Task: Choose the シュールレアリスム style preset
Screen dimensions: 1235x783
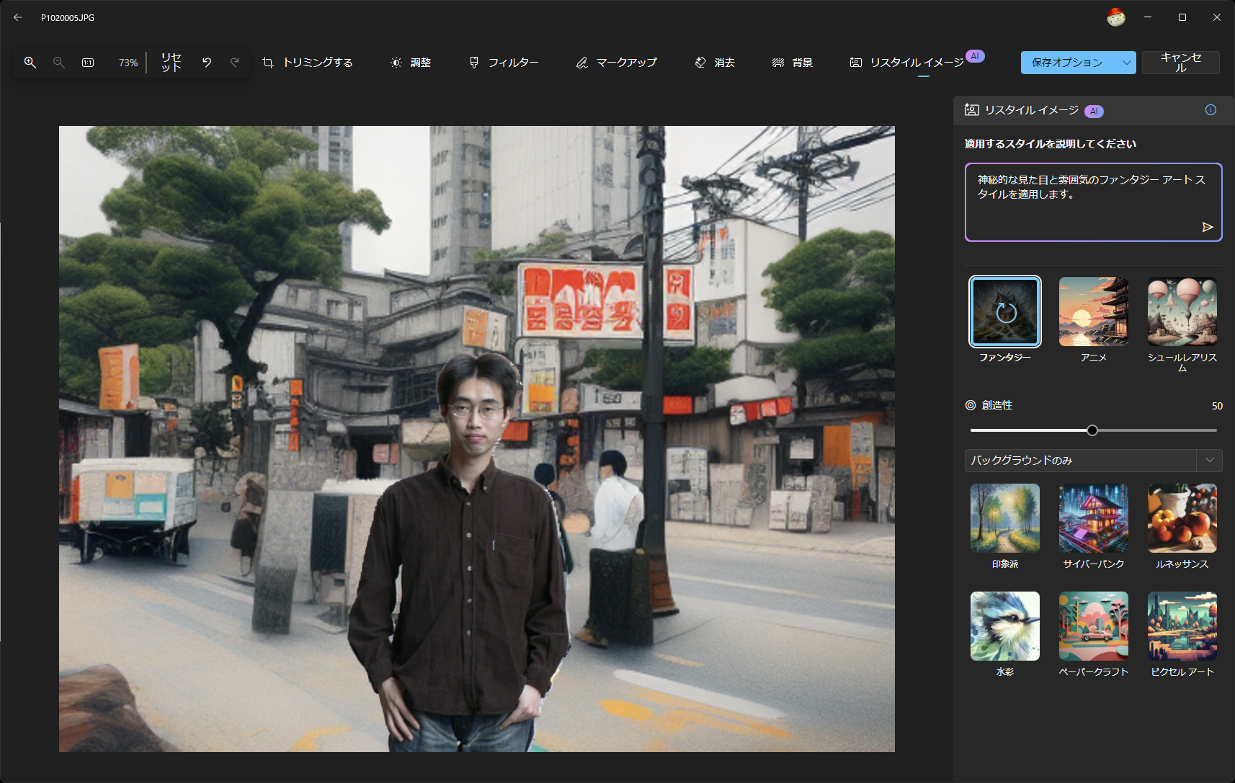Action: coord(1181,312)
